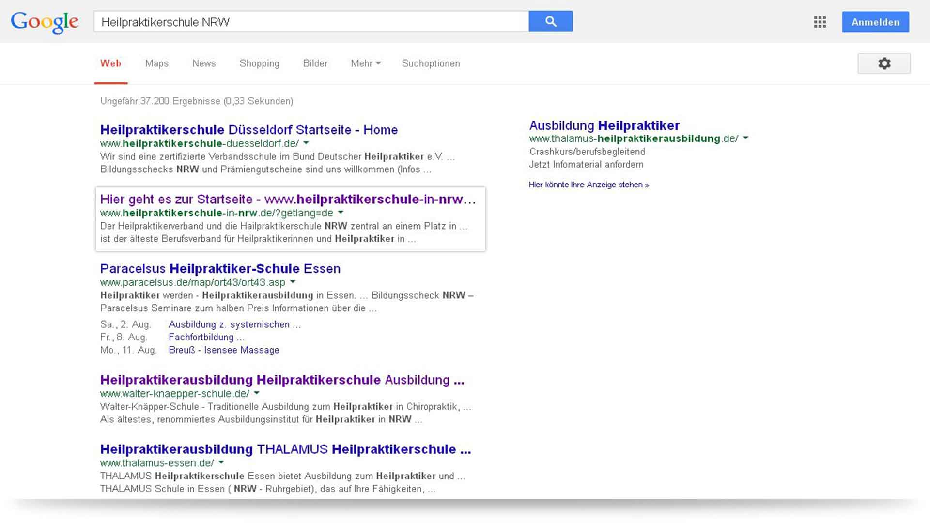Select the Web tab
930x523 pixels.
click(x=111, y=63)
